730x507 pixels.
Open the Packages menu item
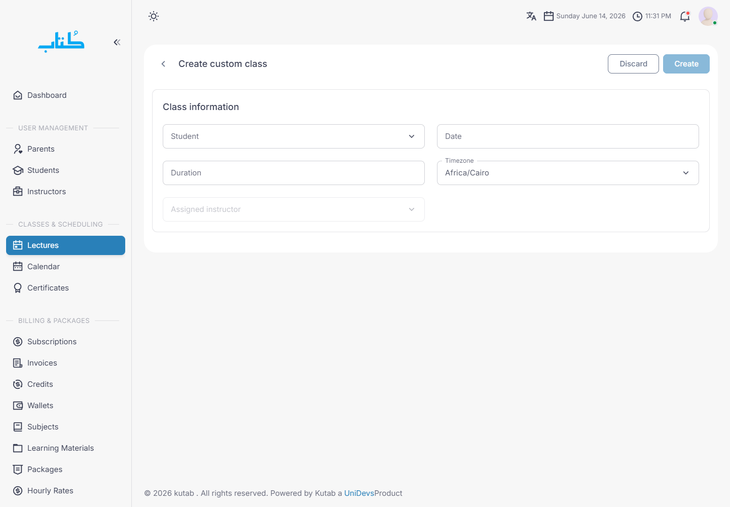pyautogui.click(x=65, y=469)
